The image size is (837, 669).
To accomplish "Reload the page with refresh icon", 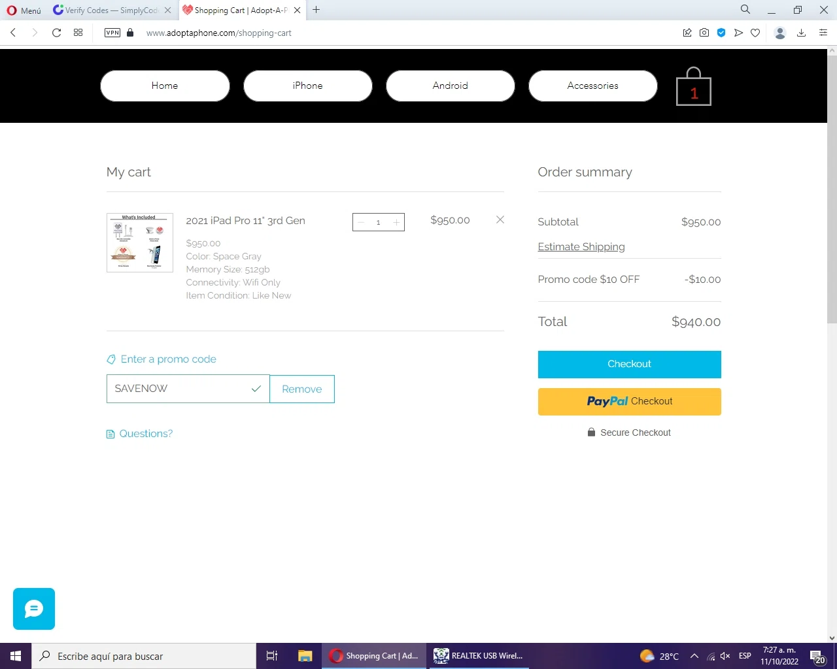I will [57, 33].
